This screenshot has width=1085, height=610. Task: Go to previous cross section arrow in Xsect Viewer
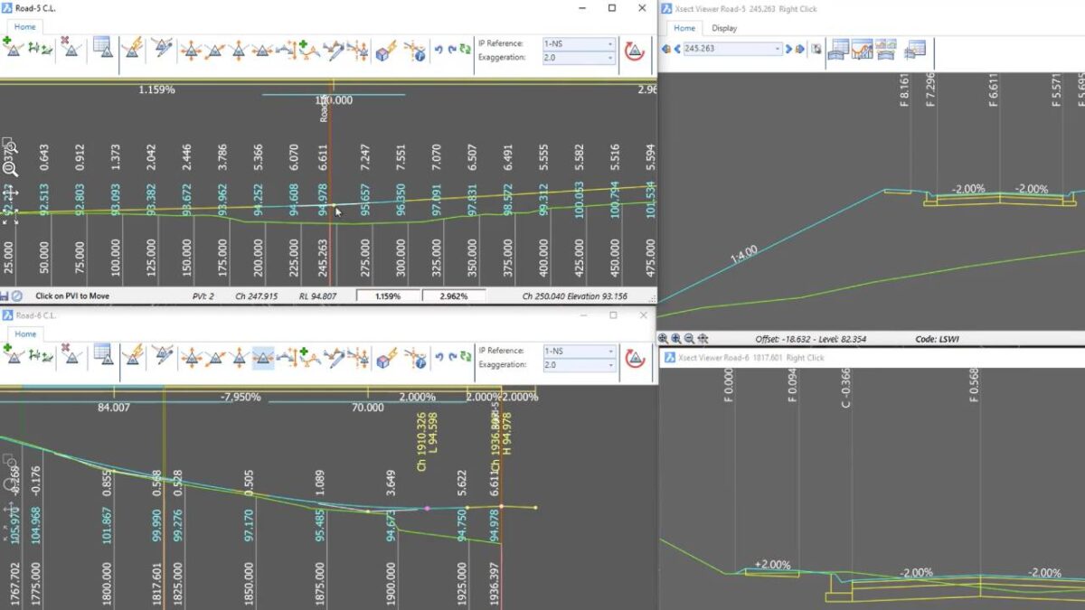[x=677, y=49]
